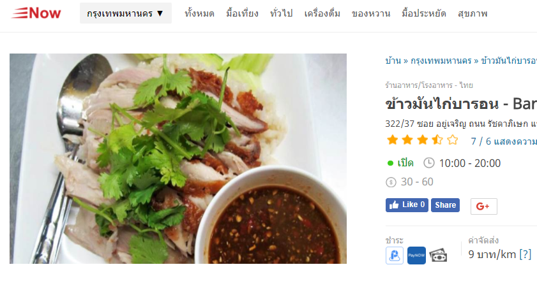Click the AirPay payment icon
537x281 pixels.
[x=395, y=256]
